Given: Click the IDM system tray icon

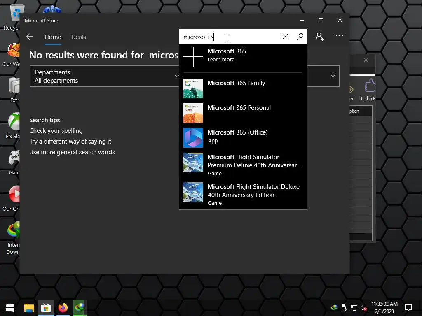Looking at the screenshot, I should [334, 308].
